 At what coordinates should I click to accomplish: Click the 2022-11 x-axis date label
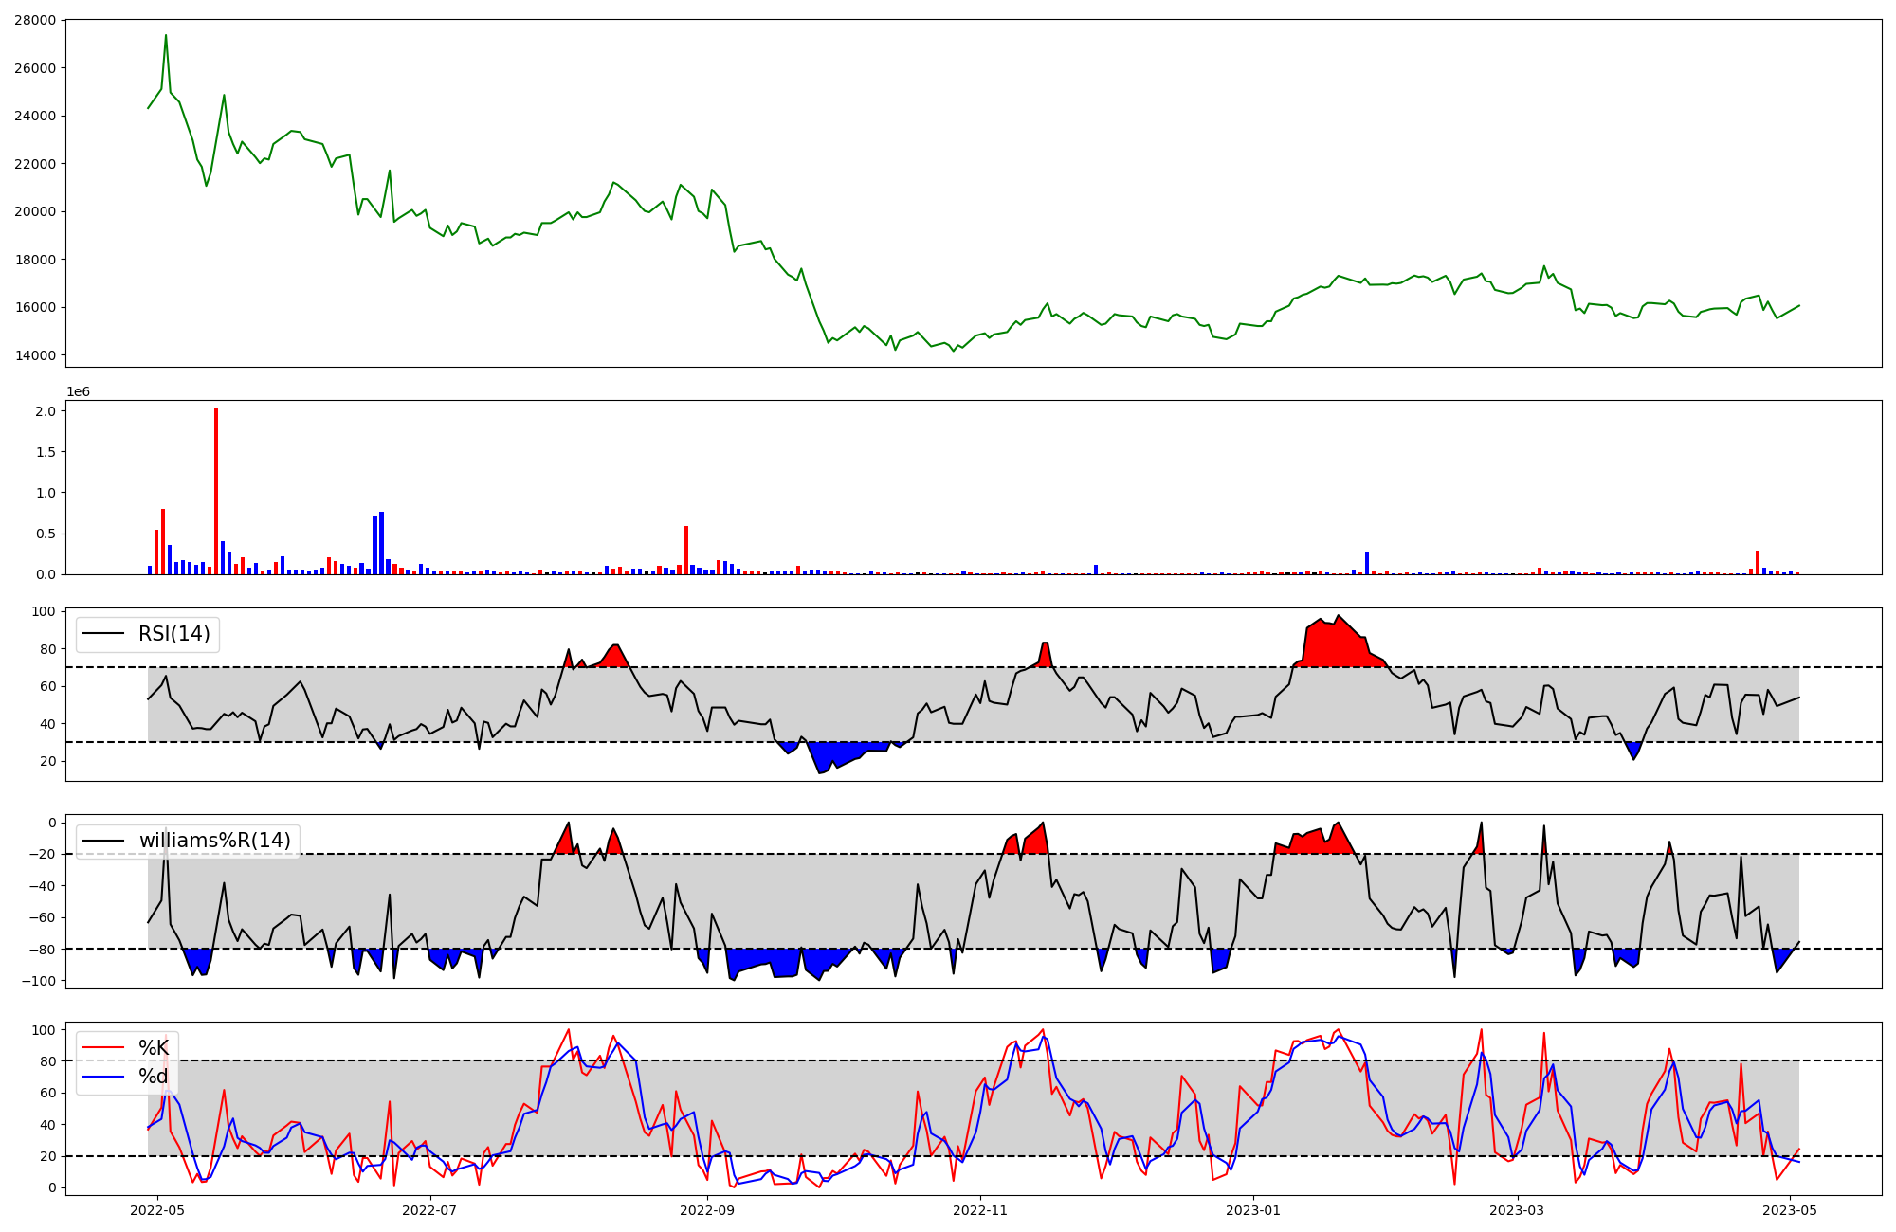point(980,1210)
